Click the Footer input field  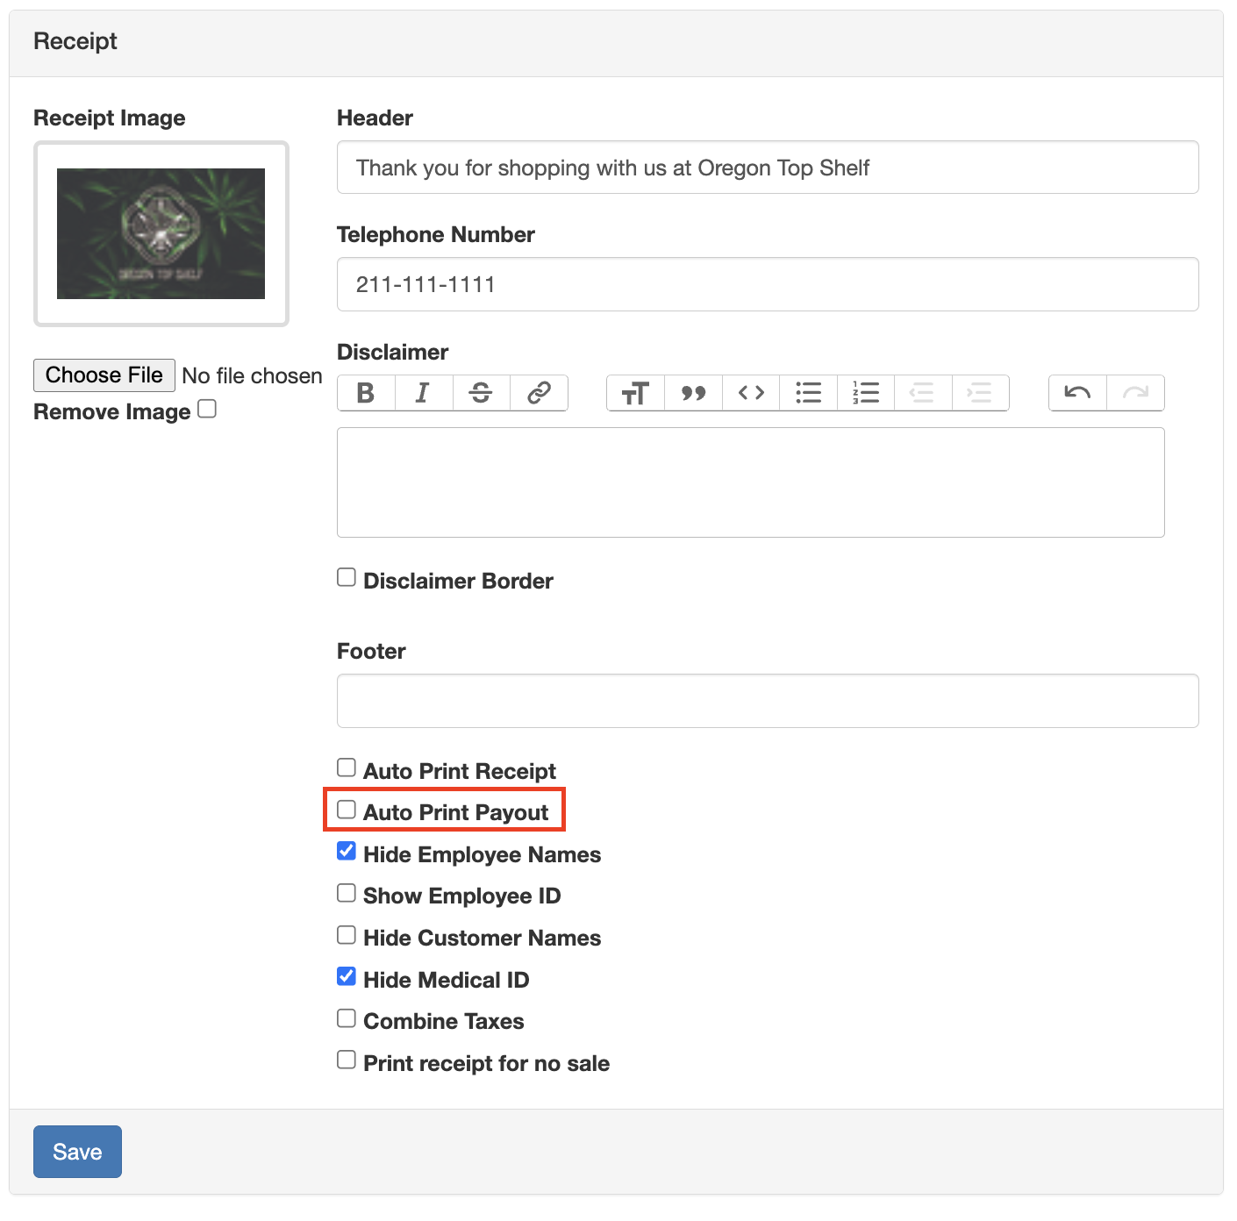tap(768, 701)
